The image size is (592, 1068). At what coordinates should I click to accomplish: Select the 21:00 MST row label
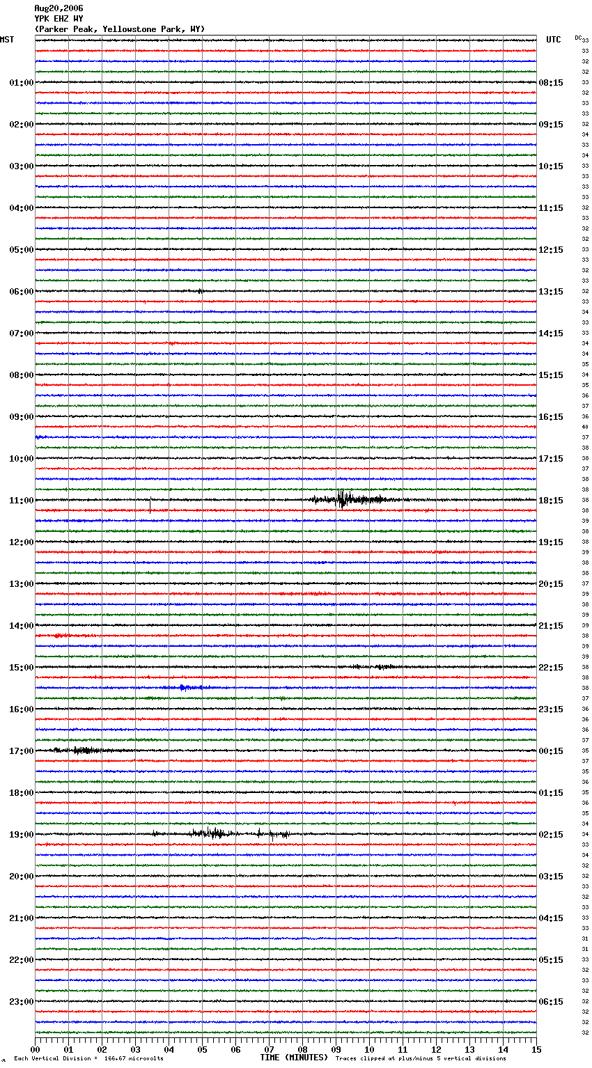click(22, 918)
